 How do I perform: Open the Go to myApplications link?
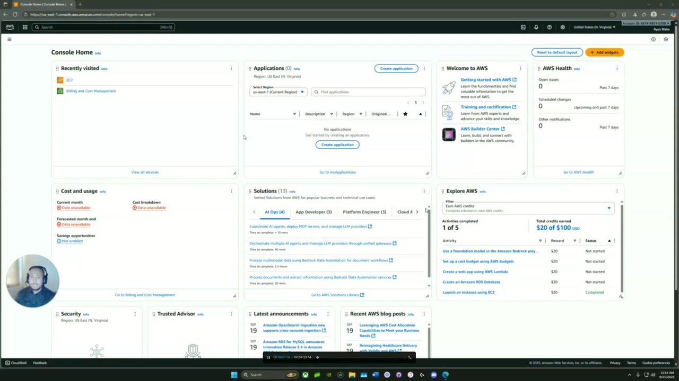[x=337, y=172]
